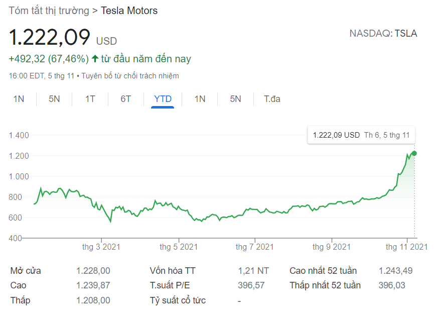Open the Tóm tắt thị trường link
Image resolution: width=439 pixels, height=315 pixels.
(49, 11)
